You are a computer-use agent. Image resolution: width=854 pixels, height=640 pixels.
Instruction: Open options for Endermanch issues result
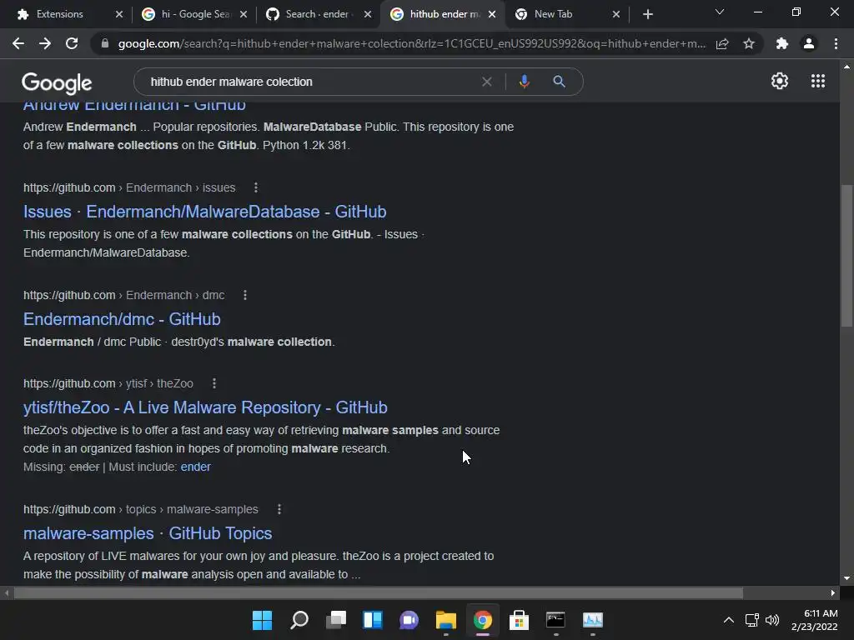(256, 187)
